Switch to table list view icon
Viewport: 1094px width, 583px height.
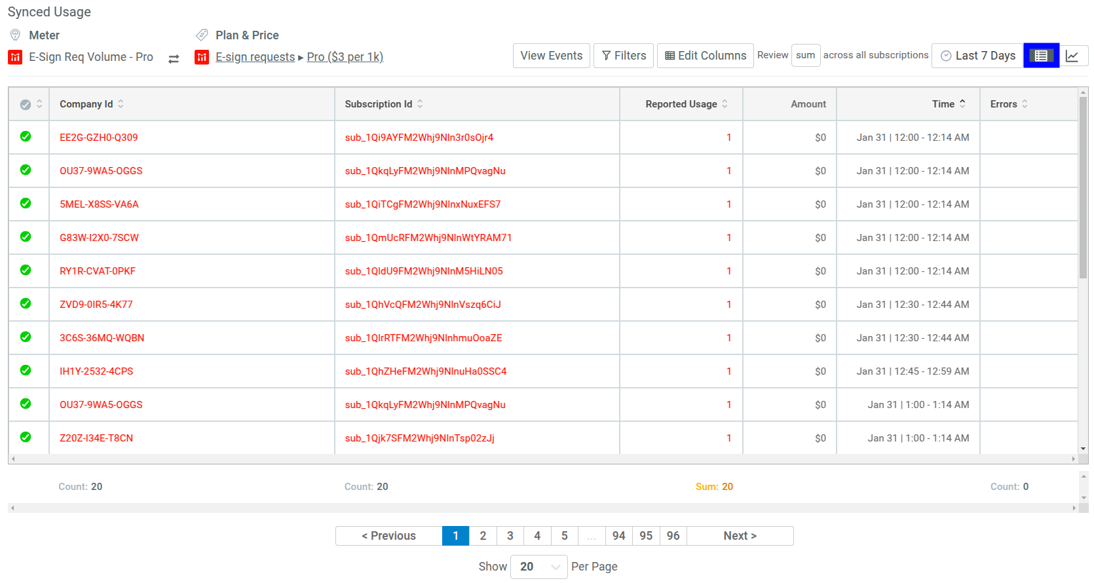(1041, 56)
